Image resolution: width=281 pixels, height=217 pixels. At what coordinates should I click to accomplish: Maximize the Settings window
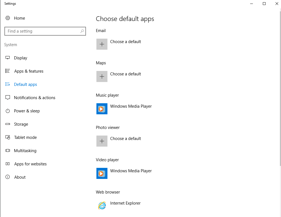264,4
